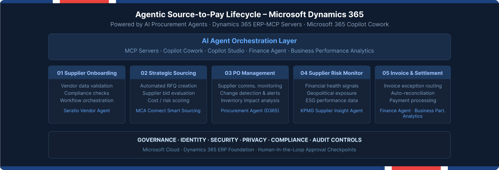The image size is (499, 170).
Task: Select 'Supplier bid evaluation' text
Action: 168,93
